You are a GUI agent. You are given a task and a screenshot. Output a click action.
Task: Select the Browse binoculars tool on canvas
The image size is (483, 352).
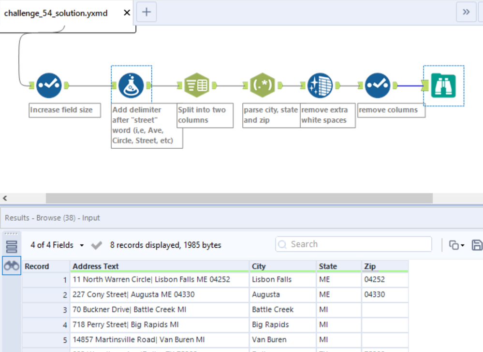tap(443, 85)
